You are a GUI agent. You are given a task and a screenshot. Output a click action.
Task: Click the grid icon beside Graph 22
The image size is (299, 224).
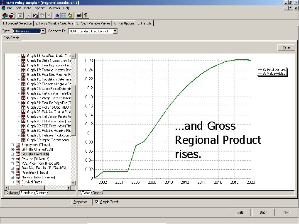coord(23,93)
